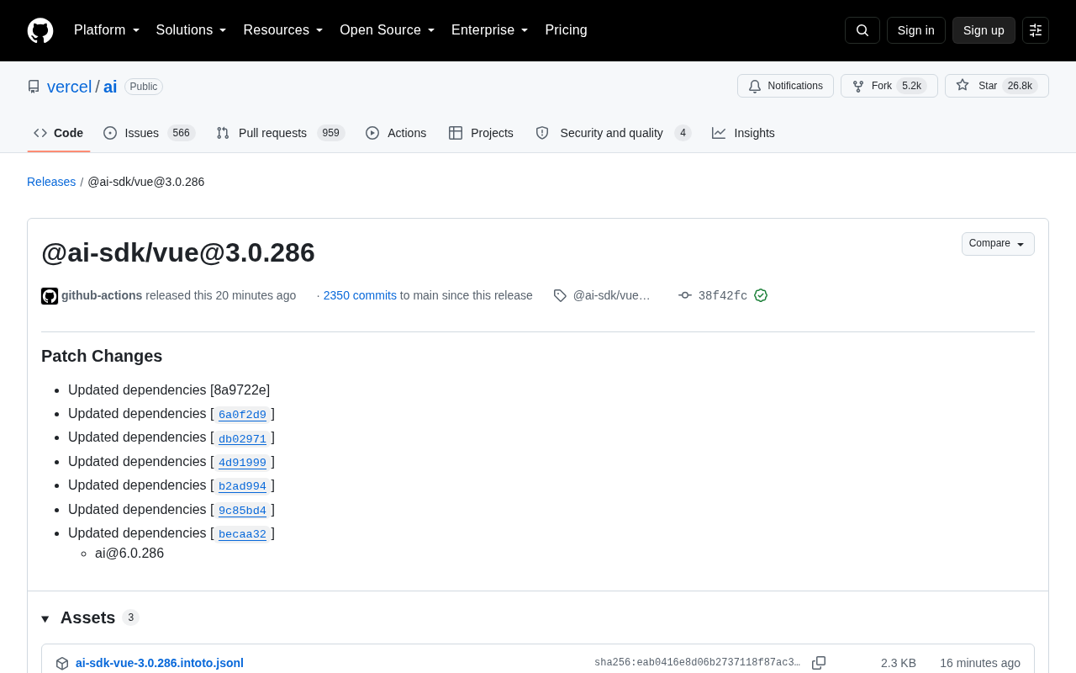Open the Compare dropdown
This screenshot has height=673, width=1076.
(x=998, y=244)
